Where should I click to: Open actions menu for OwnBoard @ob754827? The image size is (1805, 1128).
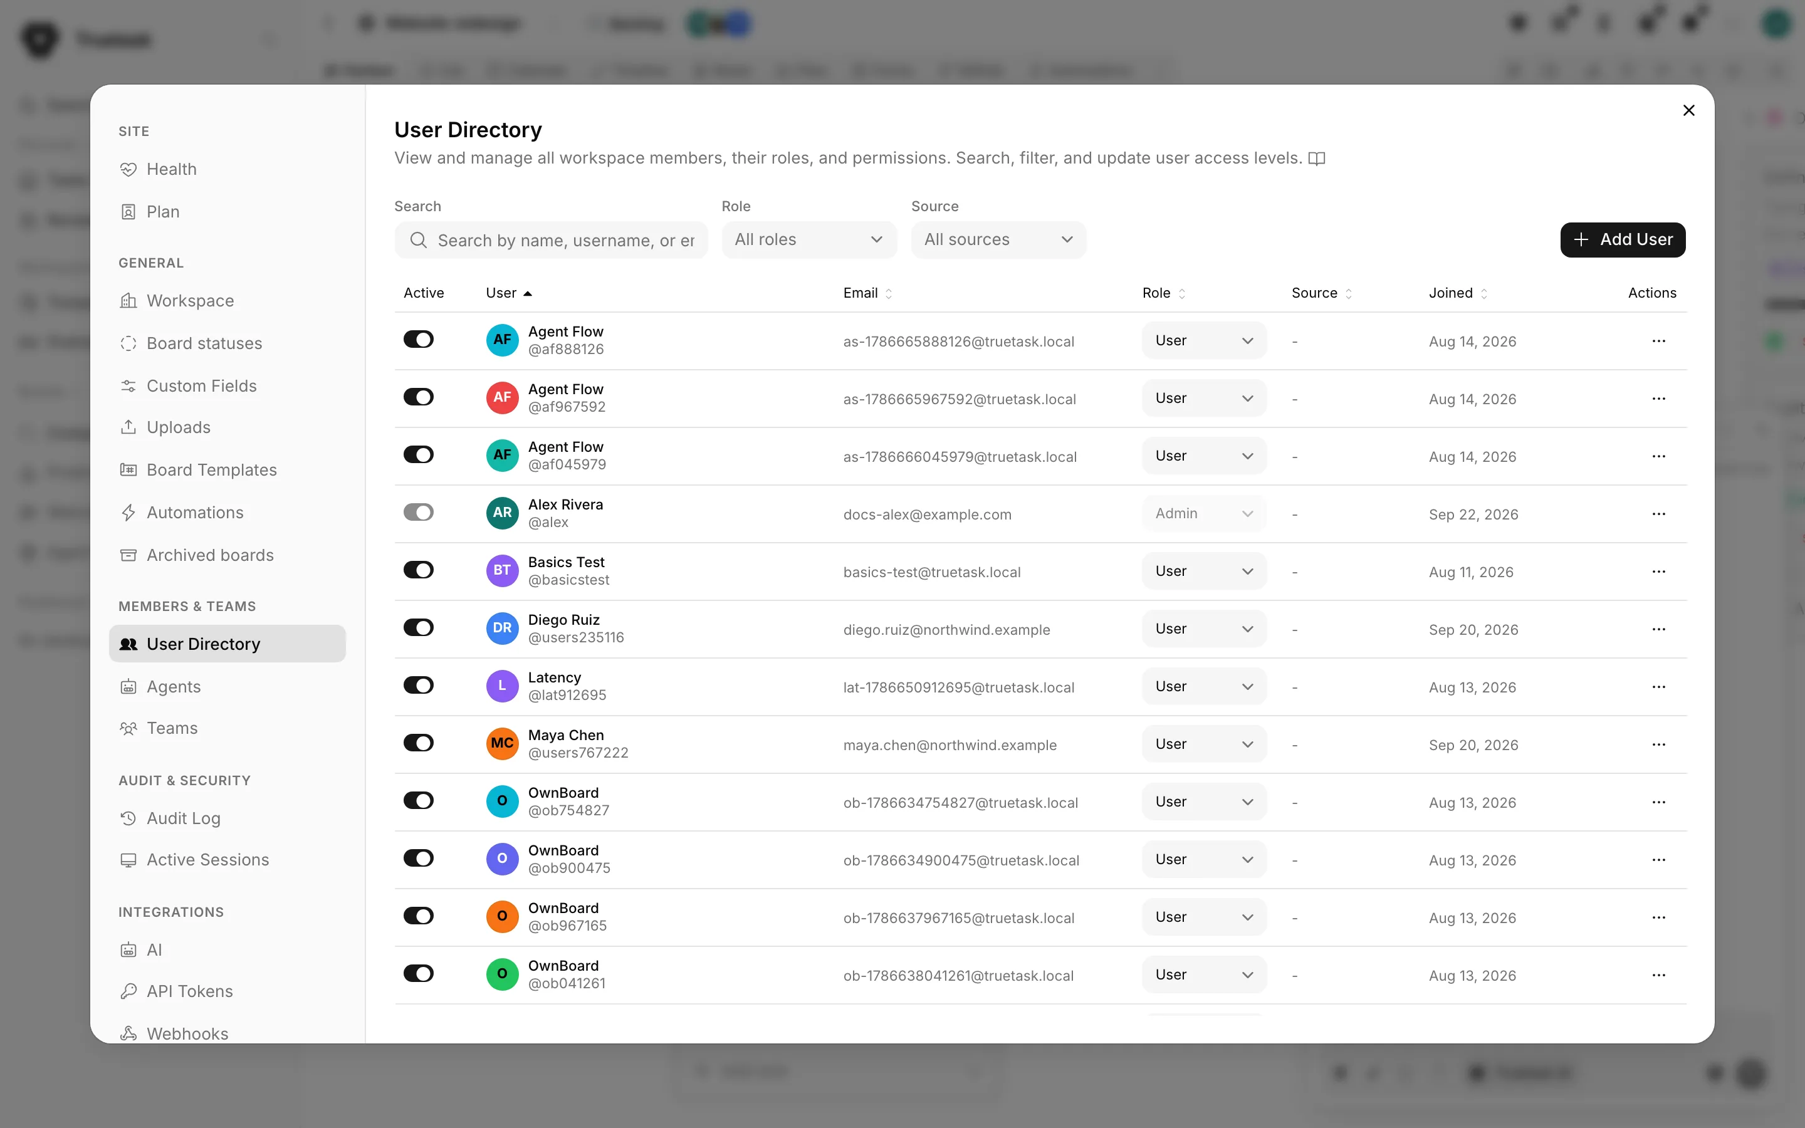pos(1658,802)
